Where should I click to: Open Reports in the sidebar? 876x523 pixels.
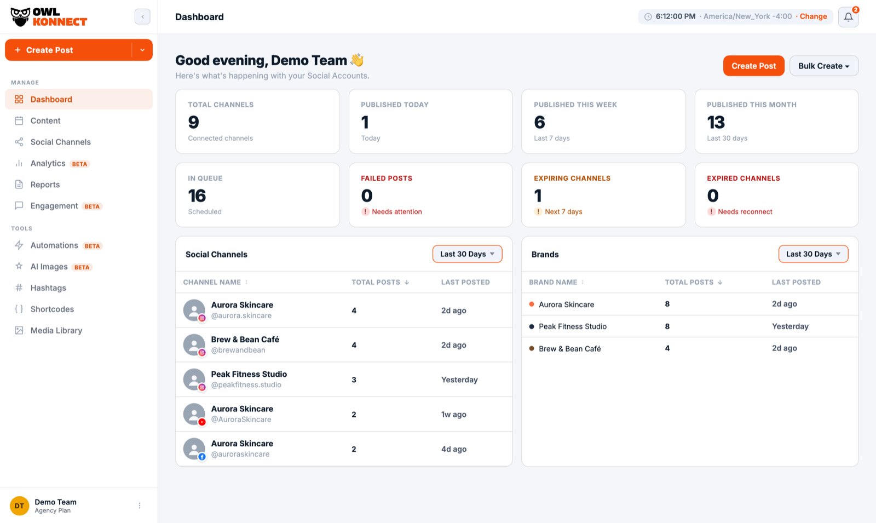tap(79, 185)
